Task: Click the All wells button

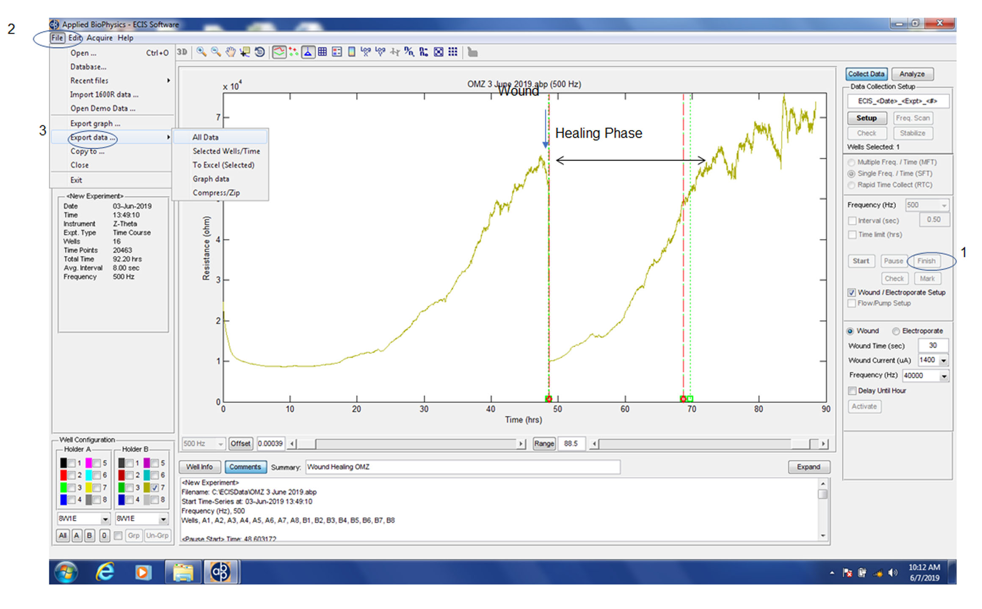Action: pyautogui.click(x=63, y=535)
